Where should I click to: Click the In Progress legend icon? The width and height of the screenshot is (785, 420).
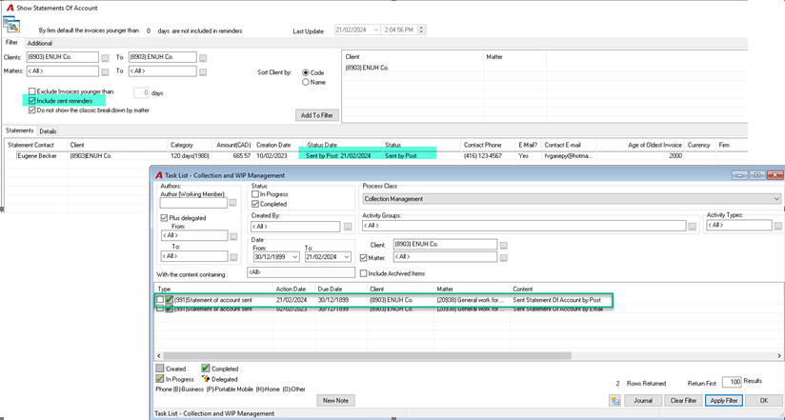(x=160, y=379)
